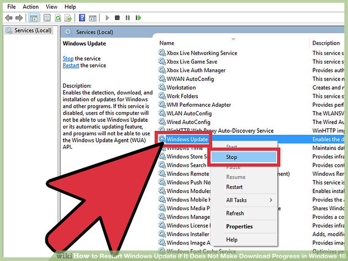Screen dimensions: 348x261
Task: Click Start Service play icon
Action: (107, 18)
